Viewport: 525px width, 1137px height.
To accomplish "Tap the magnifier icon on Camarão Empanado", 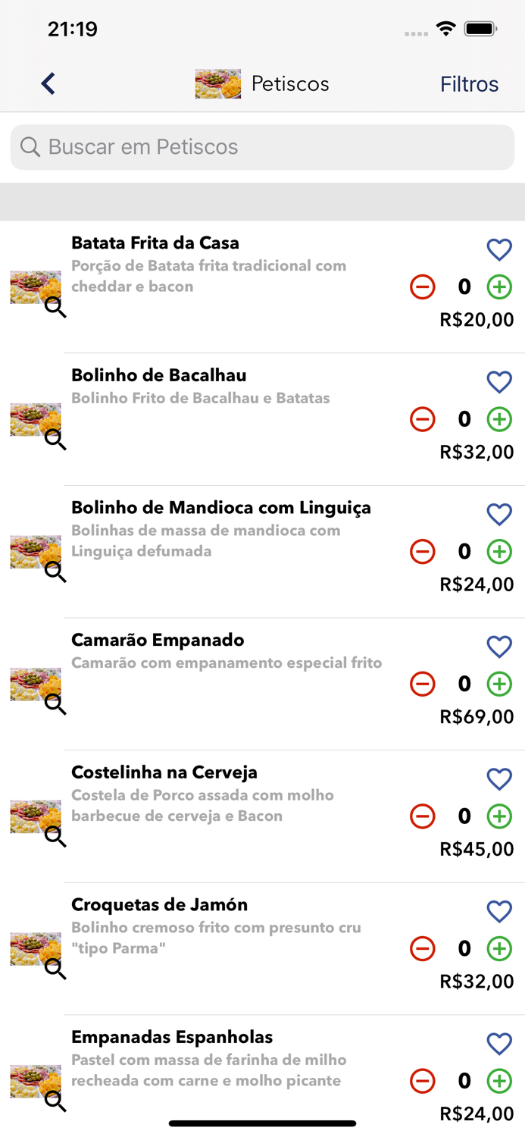I will [x=55, y=706].
